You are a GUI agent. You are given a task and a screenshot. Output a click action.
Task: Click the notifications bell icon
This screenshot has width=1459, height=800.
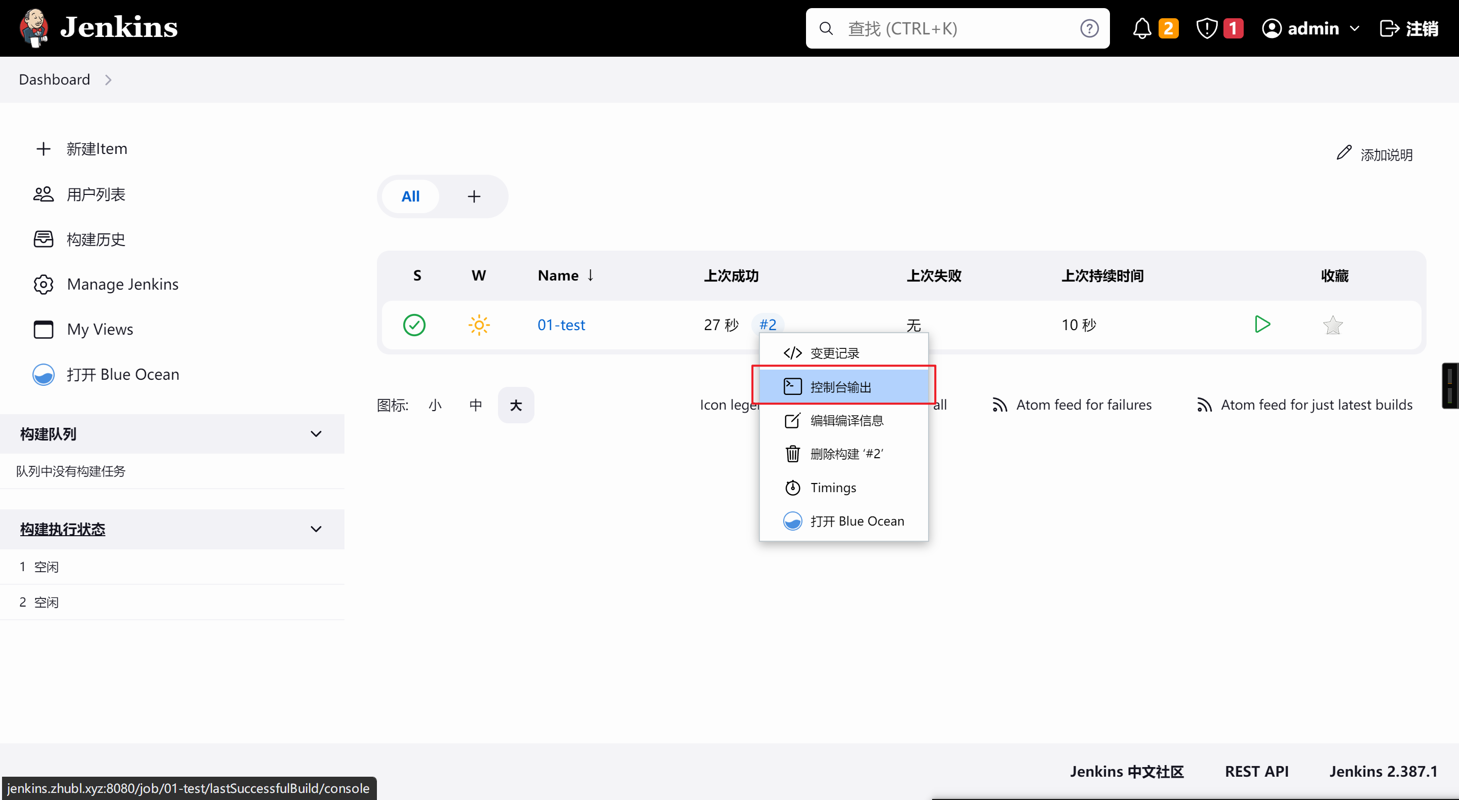click(1141, 28)
